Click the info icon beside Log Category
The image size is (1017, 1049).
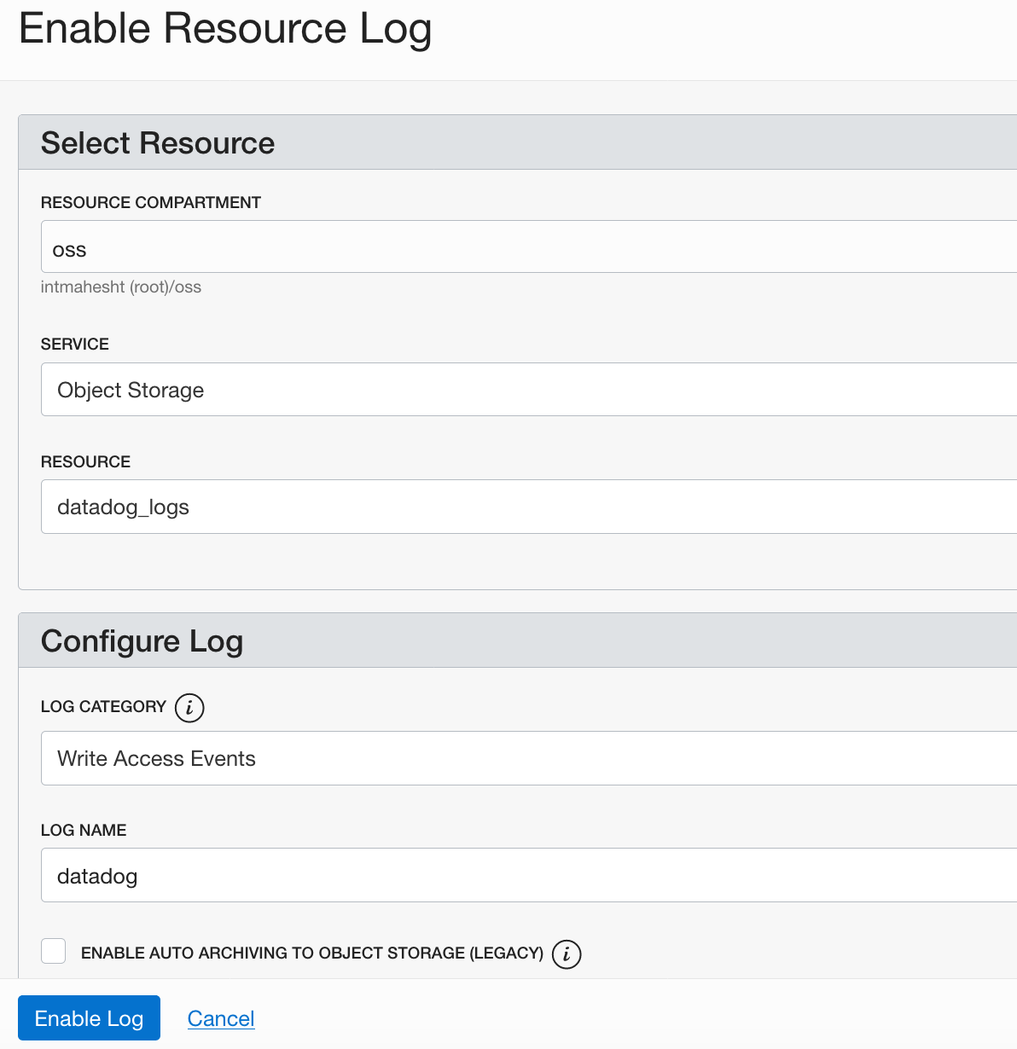tap(189, 707)
